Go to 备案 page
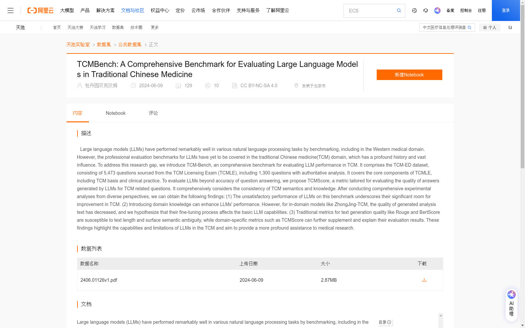Screen dimensions: 525x328 point(450,10)
